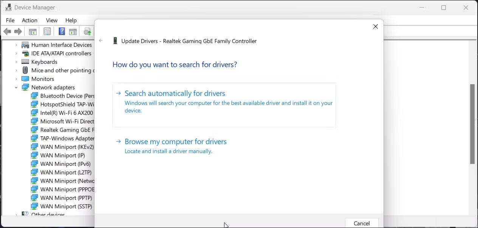Viewport: 478px width, 228px height.
Task: Select the WAN Miniport (PPPOE) row
Action: click(x=62, y=189)
